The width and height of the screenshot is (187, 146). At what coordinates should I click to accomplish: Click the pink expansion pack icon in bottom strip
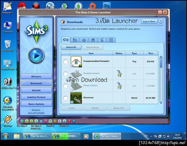point(46,121)
